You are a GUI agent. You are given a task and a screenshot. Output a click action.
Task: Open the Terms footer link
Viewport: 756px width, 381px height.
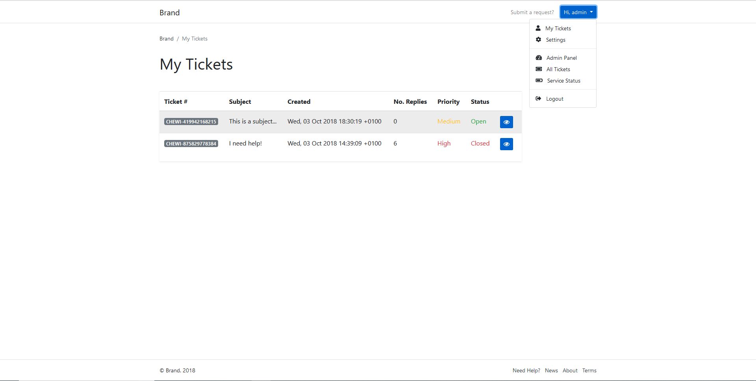[589, 370]
